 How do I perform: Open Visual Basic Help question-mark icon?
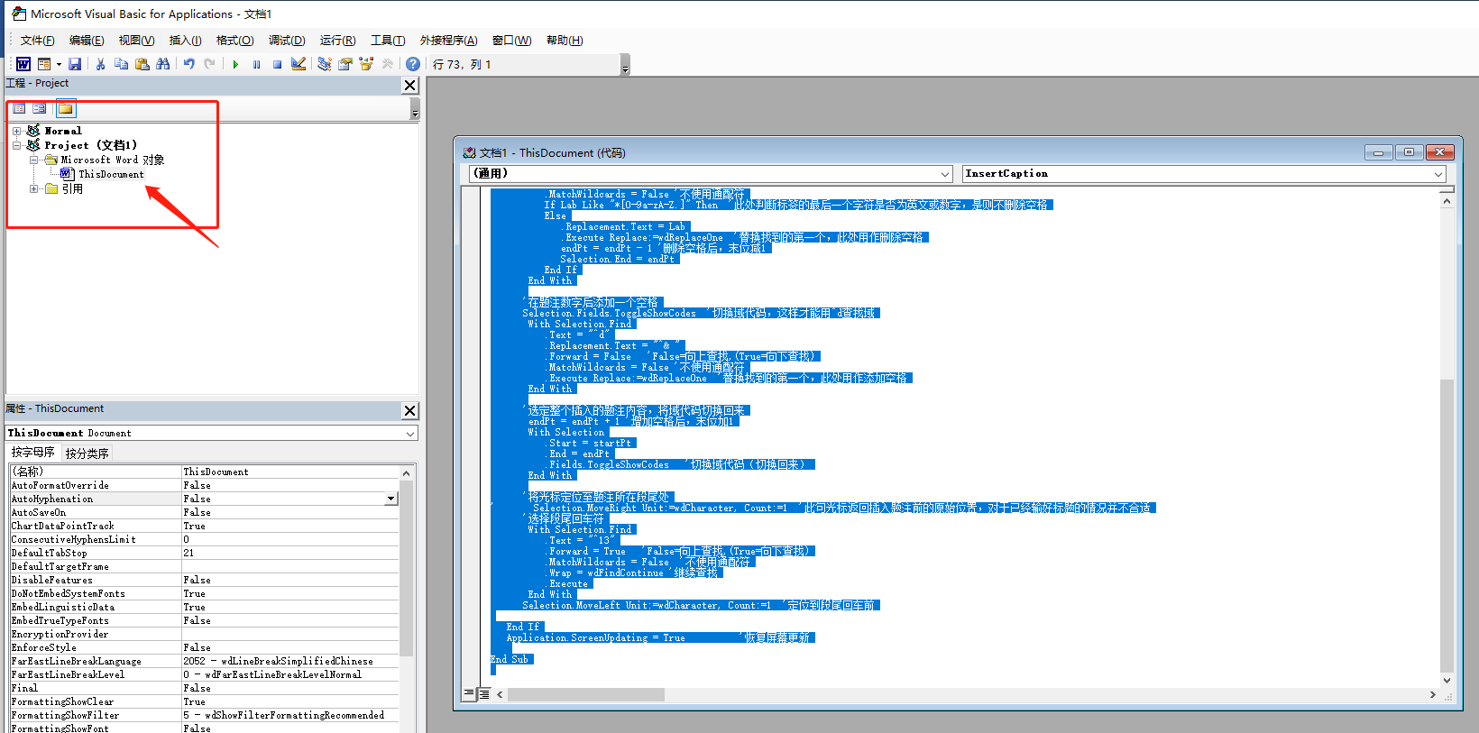412,64
